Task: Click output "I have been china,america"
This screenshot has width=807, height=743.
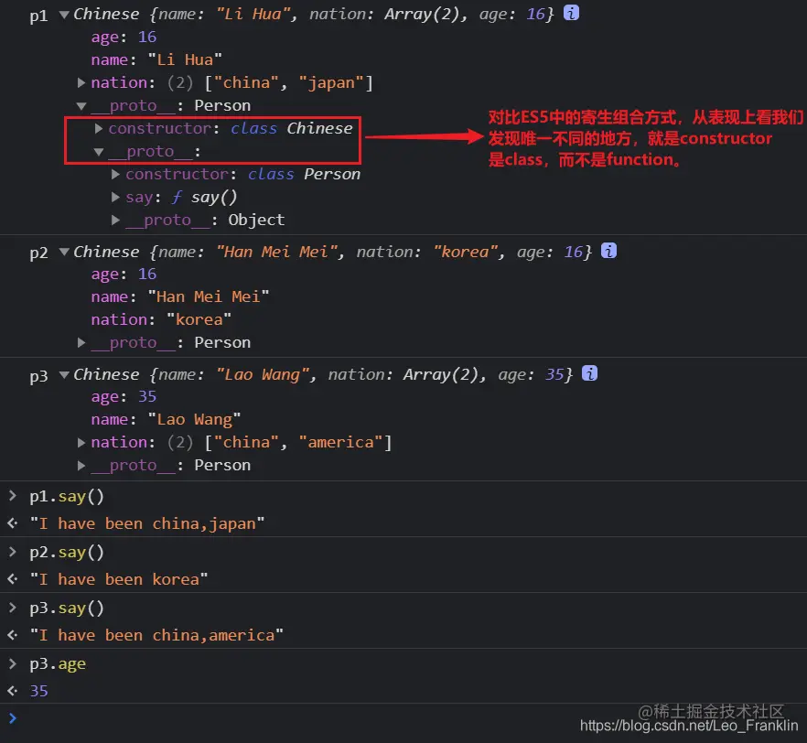Action: click(156, 635)
